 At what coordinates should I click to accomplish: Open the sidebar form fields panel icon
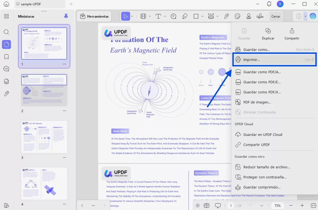click(6, 81)
